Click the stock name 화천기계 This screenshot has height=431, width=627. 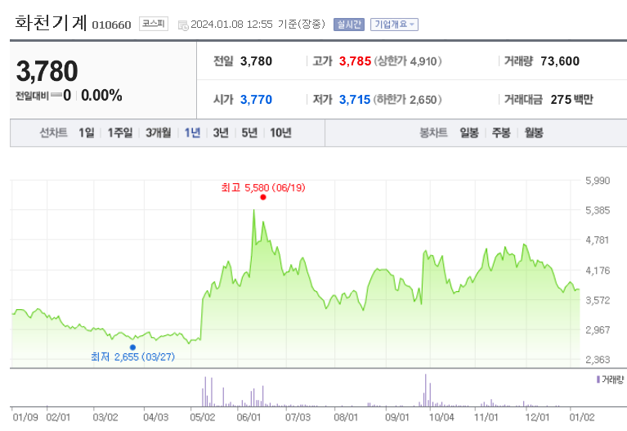coord(51,22)
